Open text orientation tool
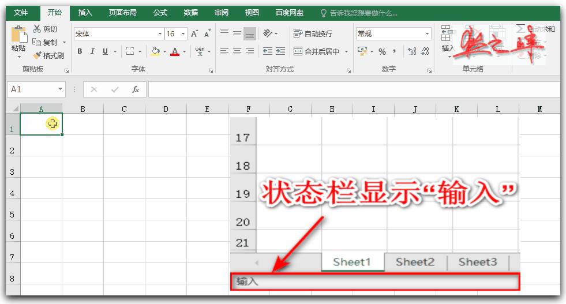Viewport: 566px width, 304px height. 268,33
